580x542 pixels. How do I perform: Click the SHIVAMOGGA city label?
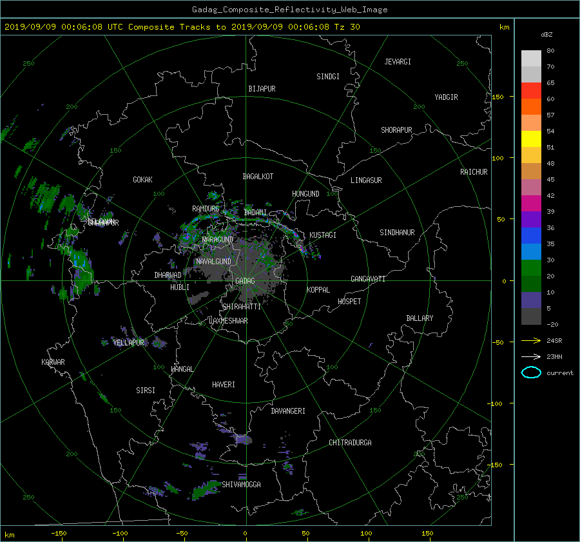coord(241,485)
